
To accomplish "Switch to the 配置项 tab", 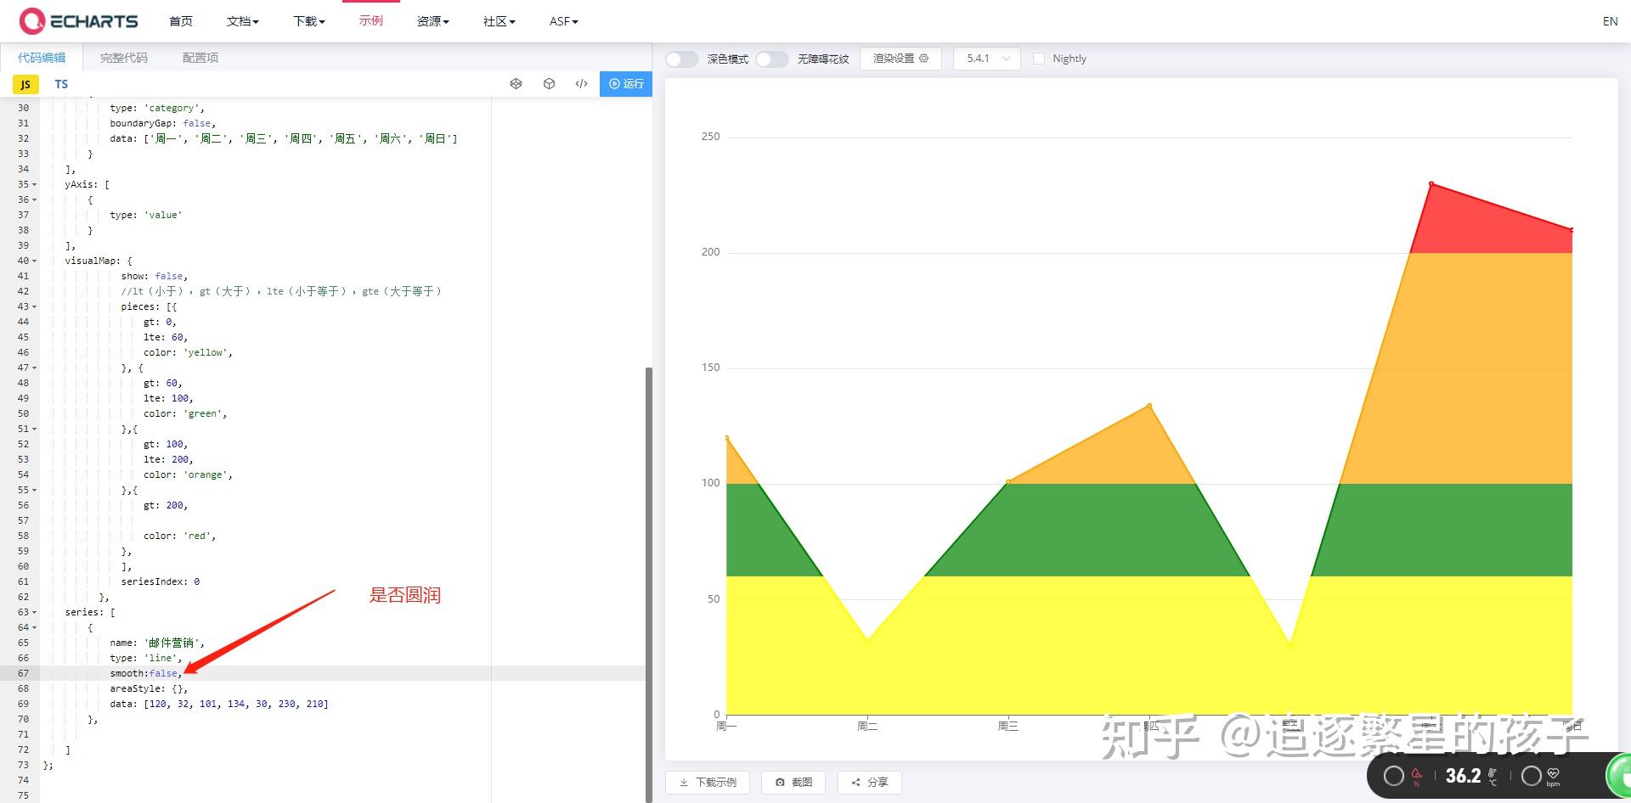I will pos(199,57).
